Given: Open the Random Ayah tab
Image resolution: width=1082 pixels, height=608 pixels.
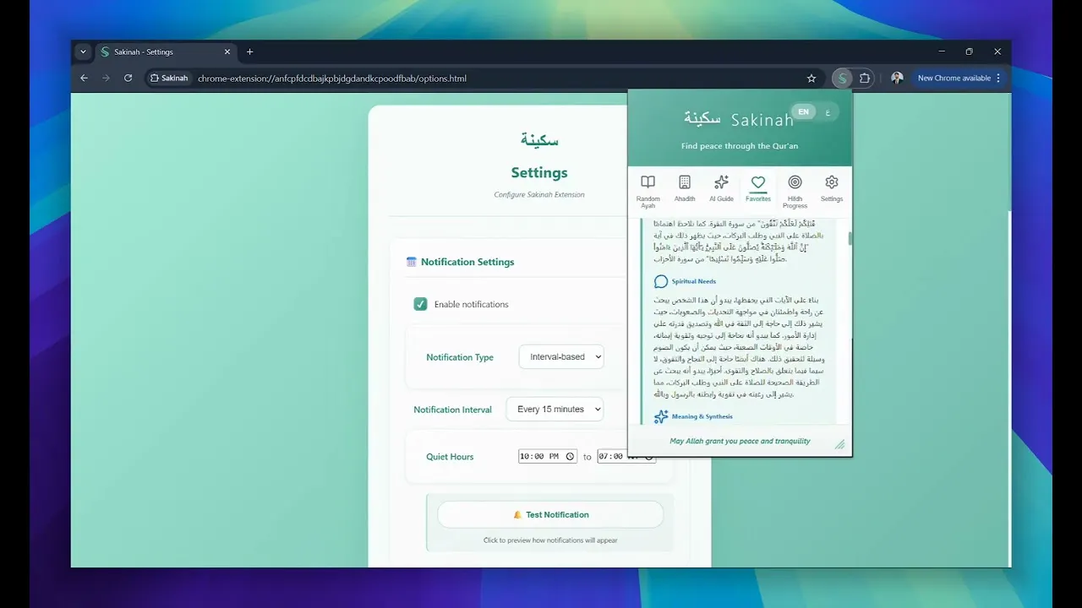Looking at the screenshot, I should pyautogui.click(x=648, y=191).
